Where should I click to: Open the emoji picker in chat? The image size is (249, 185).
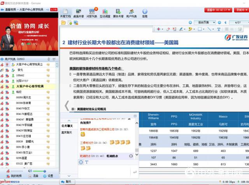point(81,162)
